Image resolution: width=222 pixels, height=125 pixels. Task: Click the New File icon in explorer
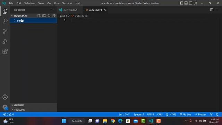tap(39, 16)
